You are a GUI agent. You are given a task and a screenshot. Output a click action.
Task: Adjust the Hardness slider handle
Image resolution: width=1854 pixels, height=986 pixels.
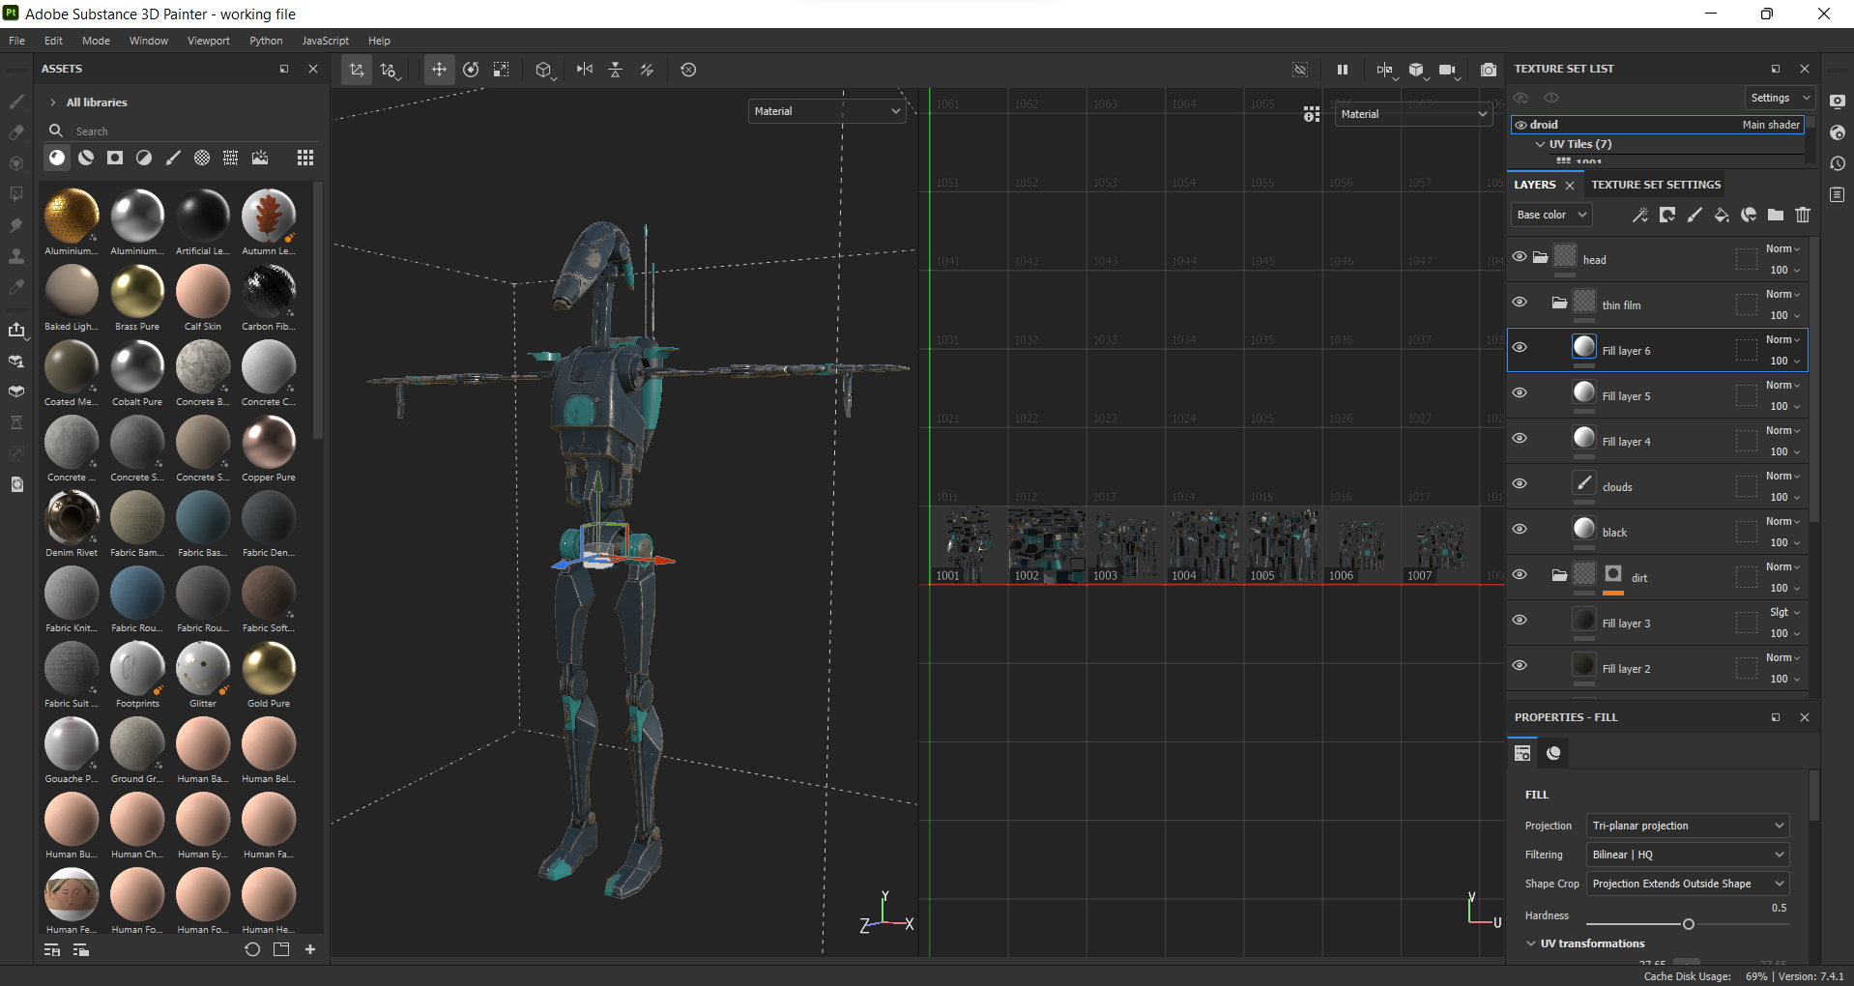(1688, 924)
